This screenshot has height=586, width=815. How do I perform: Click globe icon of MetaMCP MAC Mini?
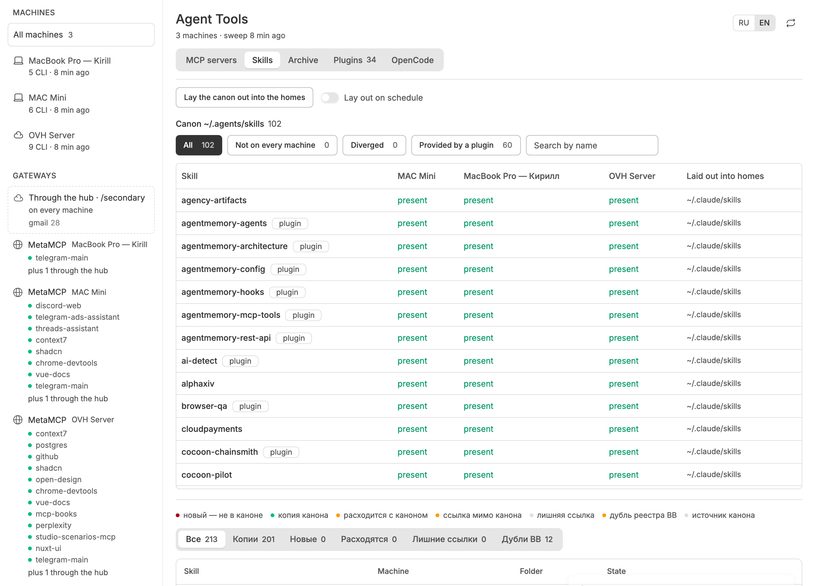coord(18,292)
